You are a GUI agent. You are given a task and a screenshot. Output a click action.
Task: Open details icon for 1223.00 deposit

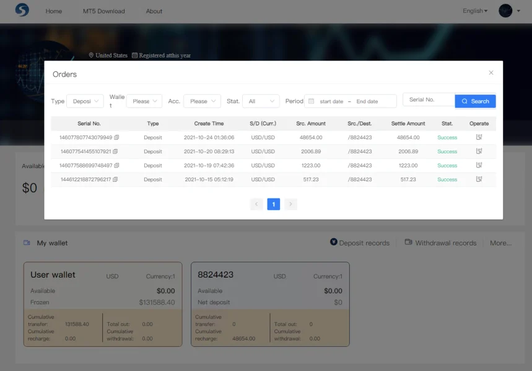479,165
